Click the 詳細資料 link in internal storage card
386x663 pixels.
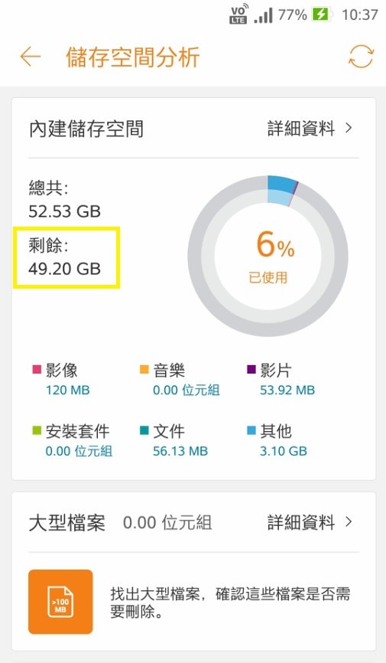click(300, 129)
